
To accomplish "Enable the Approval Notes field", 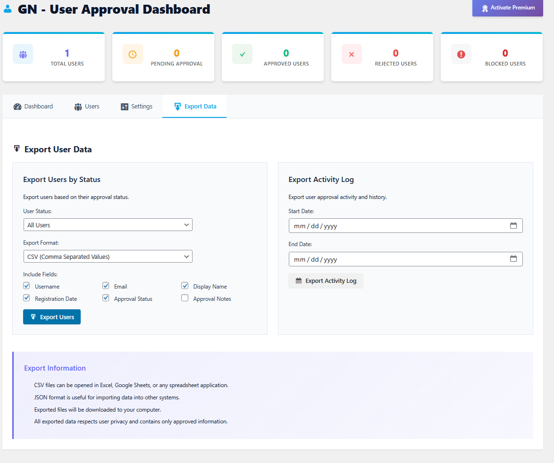I will tap(185, 298).
